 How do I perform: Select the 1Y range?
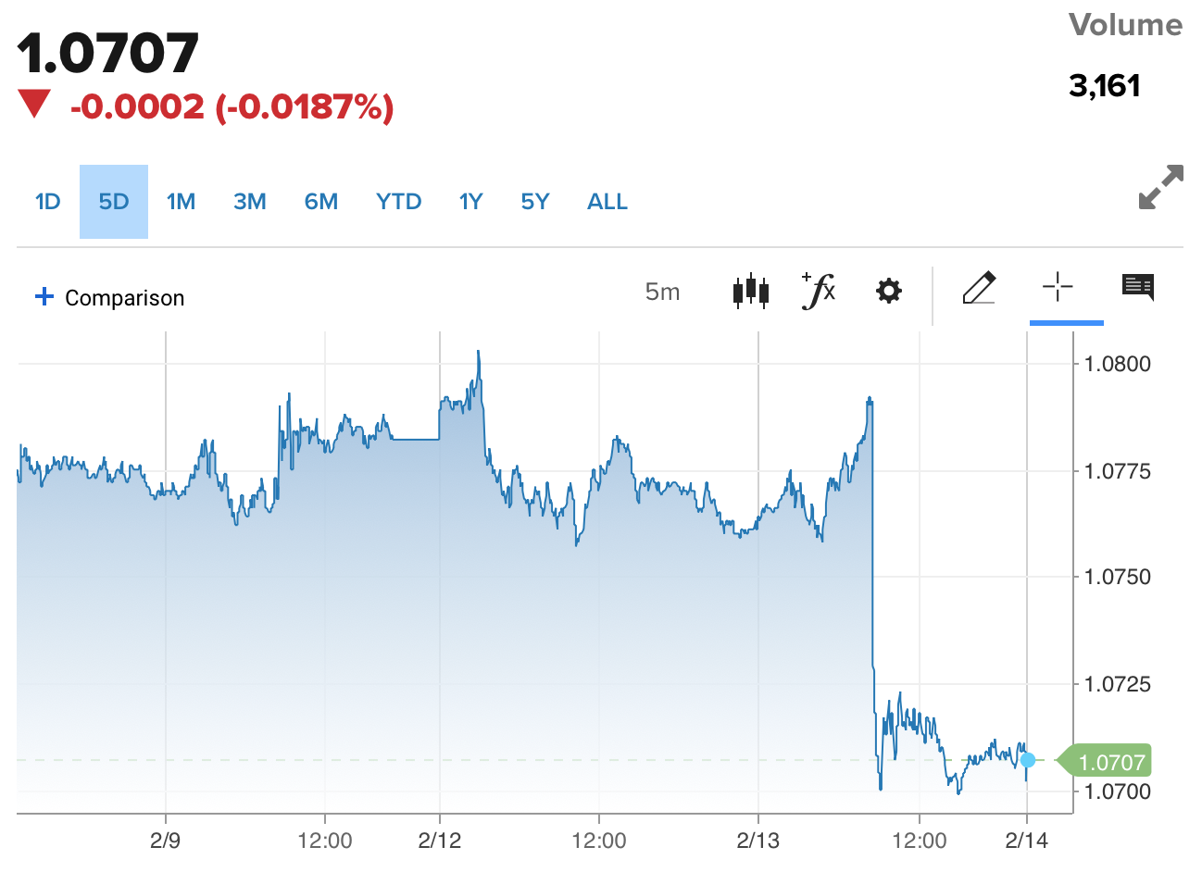(x=471, y=202)
